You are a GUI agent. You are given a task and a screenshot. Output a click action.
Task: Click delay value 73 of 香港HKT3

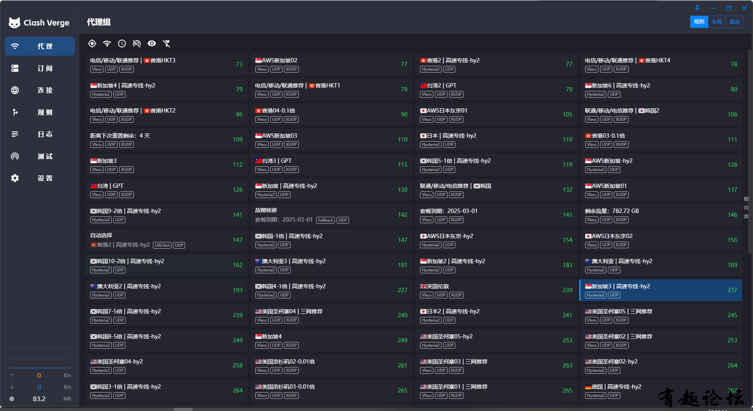(239, 64)
